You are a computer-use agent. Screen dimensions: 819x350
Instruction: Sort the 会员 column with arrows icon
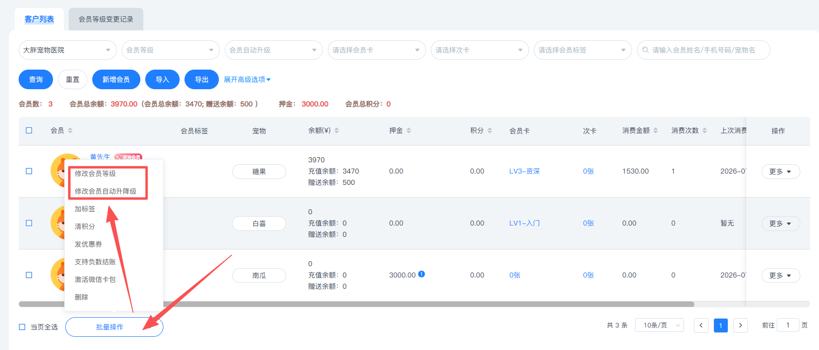[x=70, y=130]
